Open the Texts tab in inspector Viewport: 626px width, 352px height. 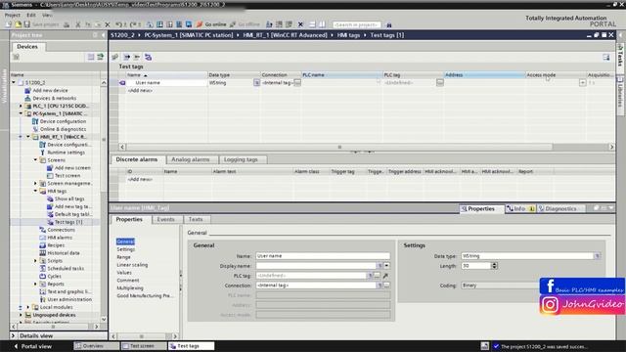coord(196,219)
